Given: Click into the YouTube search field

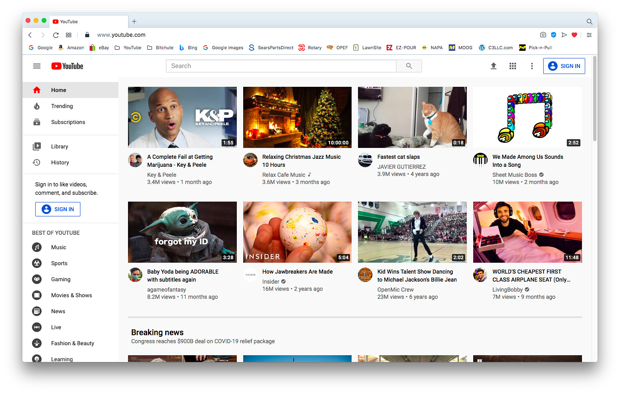Looking at the screenshot, I should click(x=281, y=66).
